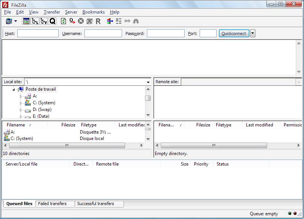
Task: Toggle message log display
Action: point(26,21)
